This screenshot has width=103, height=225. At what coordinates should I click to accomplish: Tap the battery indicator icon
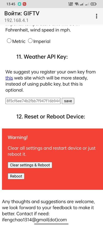click(94, 4)
